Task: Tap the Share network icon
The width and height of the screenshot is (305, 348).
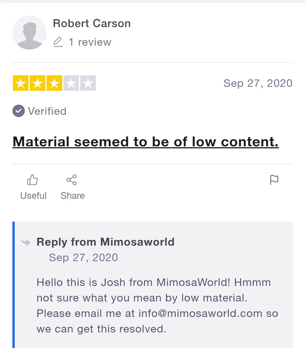Action: coord(71,180)
